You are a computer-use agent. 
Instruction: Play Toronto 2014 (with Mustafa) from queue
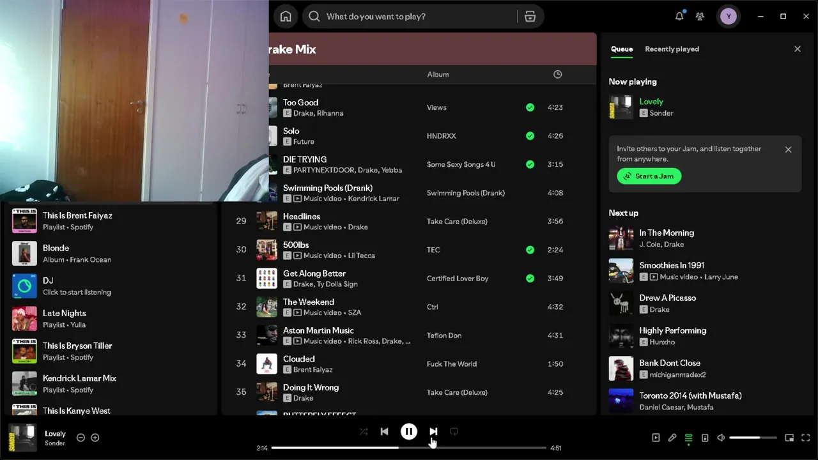pos(706,401)
